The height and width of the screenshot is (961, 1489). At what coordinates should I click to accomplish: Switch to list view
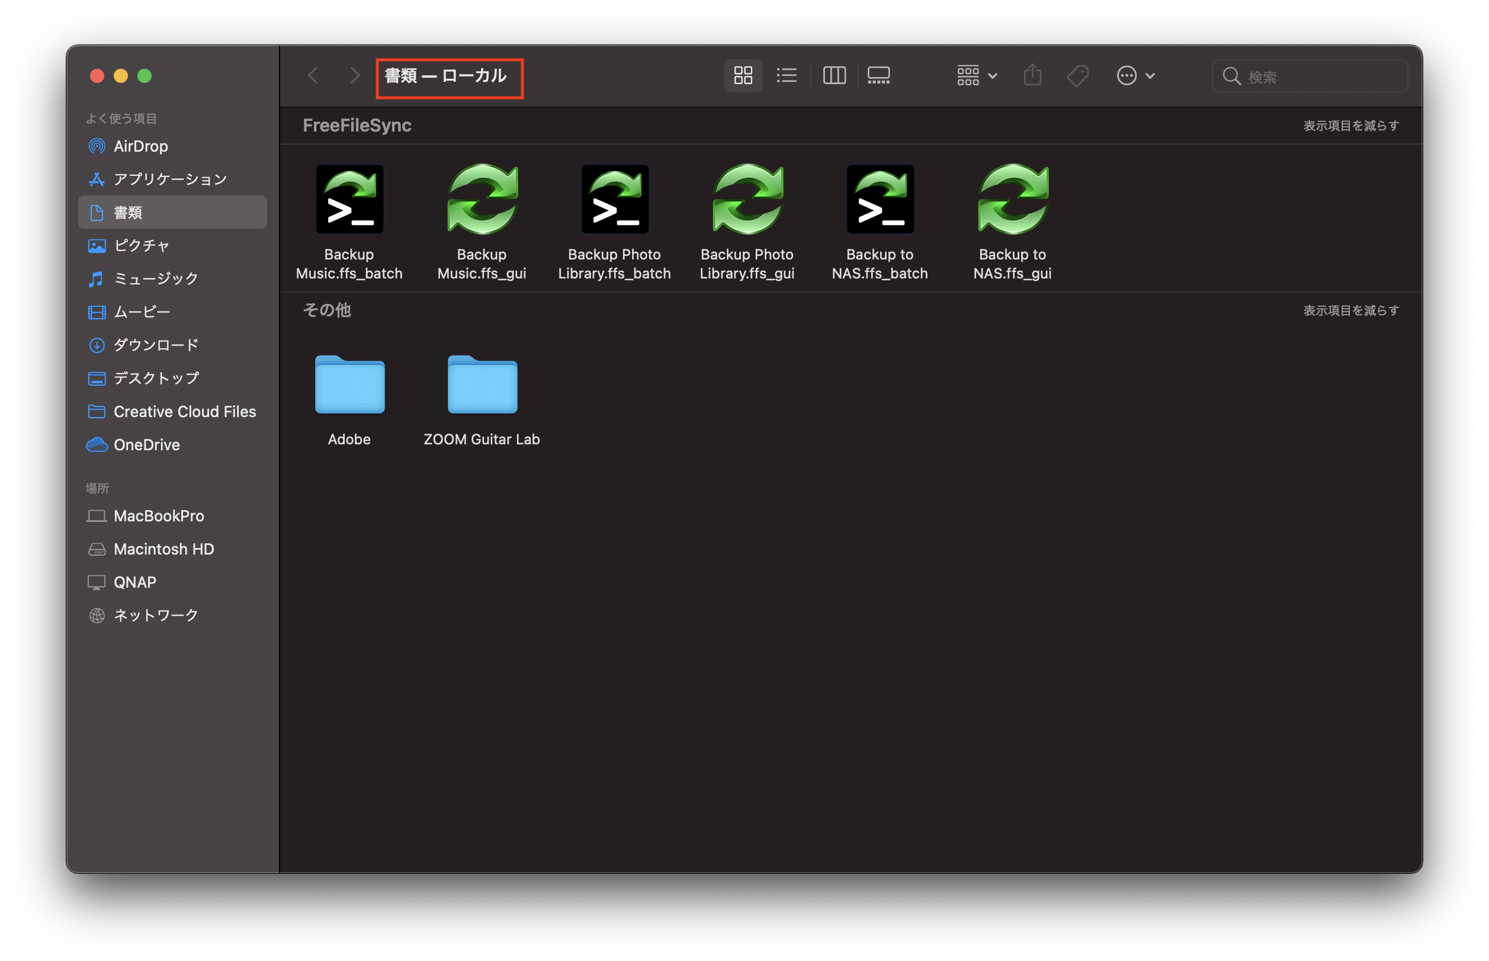point(787,75)
